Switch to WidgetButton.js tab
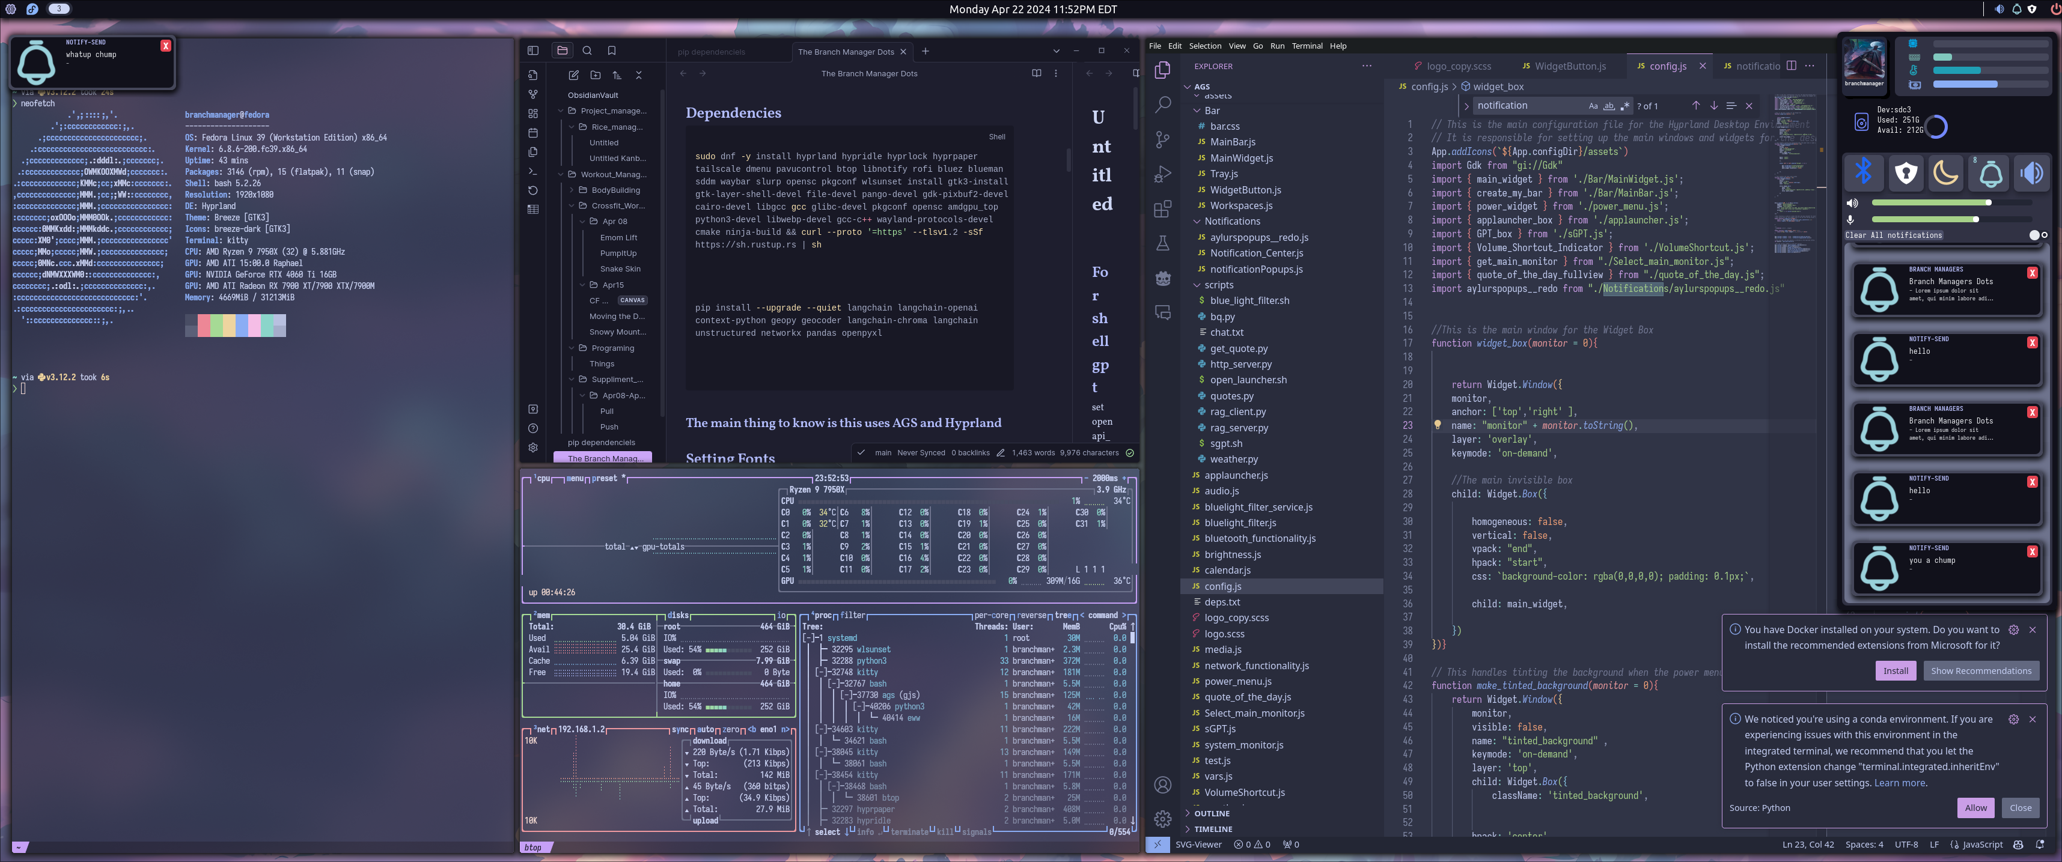Screen dimensions: 2062x862 (1569, 67)
